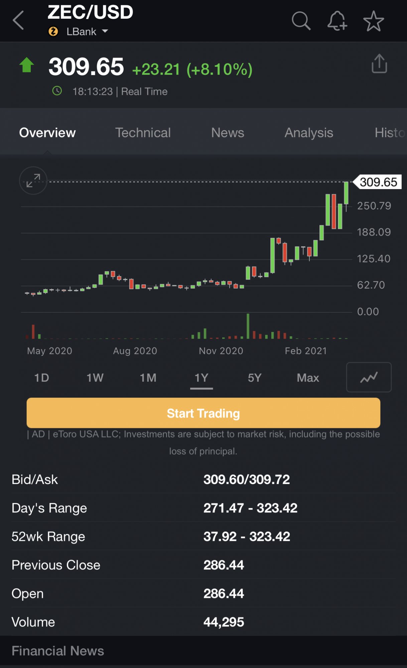
Task: Switch to the Technical tab
Action: pos(143,133)
